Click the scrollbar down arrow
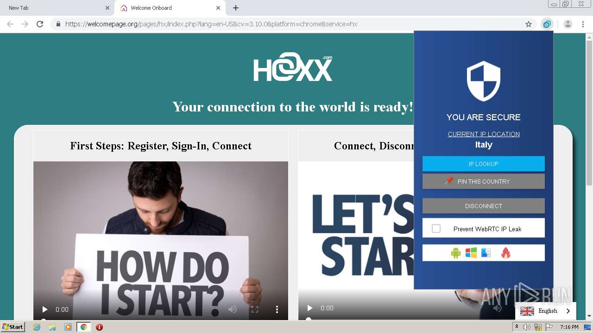593x333 pixels. [589, 316]
